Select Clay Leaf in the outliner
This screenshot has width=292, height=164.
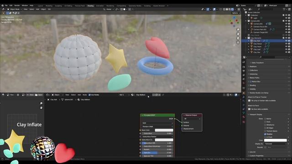(257, 50)
